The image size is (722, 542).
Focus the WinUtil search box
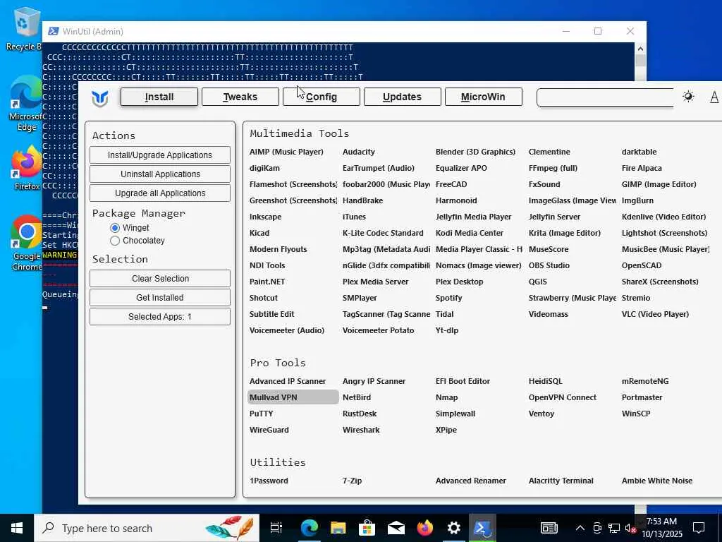coord(605,97)
